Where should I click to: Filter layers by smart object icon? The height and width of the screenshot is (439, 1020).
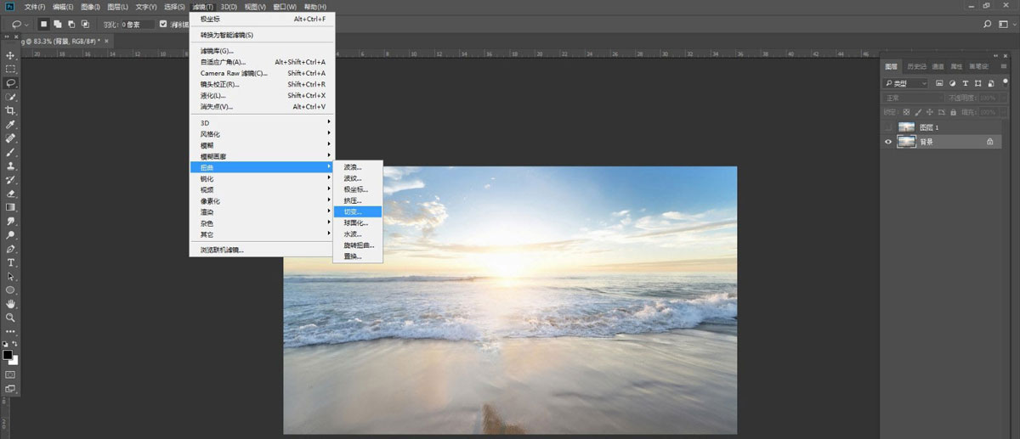point(990,83)
